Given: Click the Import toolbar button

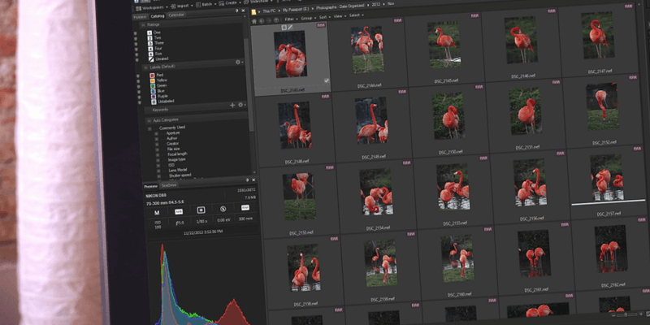Looking at the screenshot, I should 181,6.
